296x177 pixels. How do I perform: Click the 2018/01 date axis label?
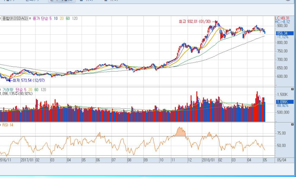208,160
